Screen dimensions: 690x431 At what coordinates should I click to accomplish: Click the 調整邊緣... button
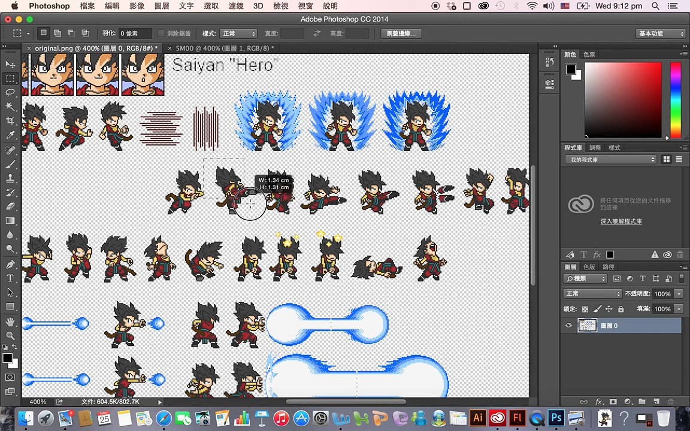click(x=401, y=34)
